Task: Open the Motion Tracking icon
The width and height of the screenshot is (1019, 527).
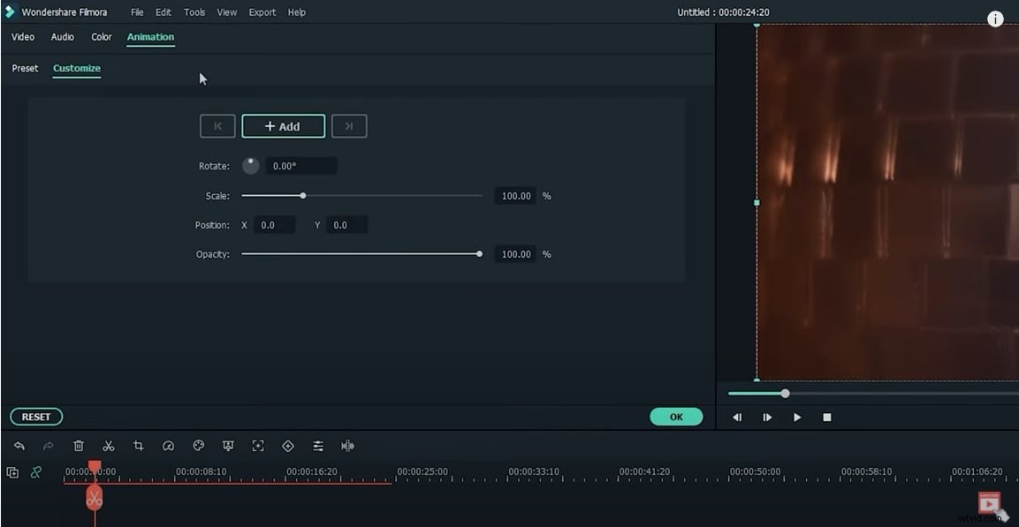Action: click(258, 446)
